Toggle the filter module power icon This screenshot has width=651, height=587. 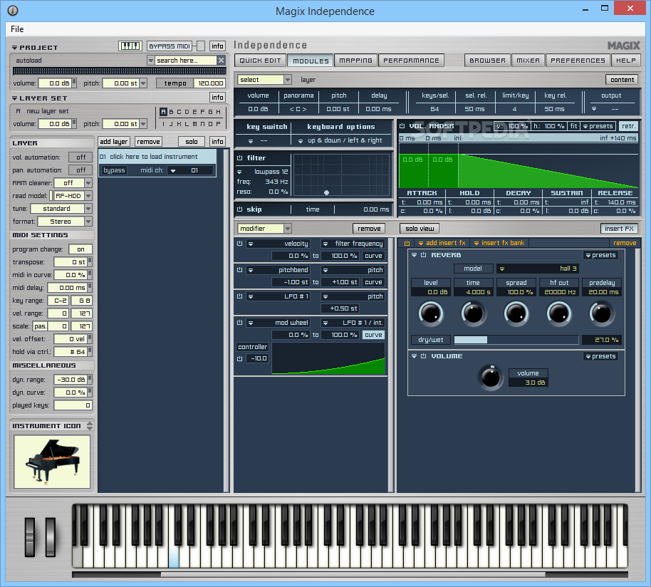240,158
